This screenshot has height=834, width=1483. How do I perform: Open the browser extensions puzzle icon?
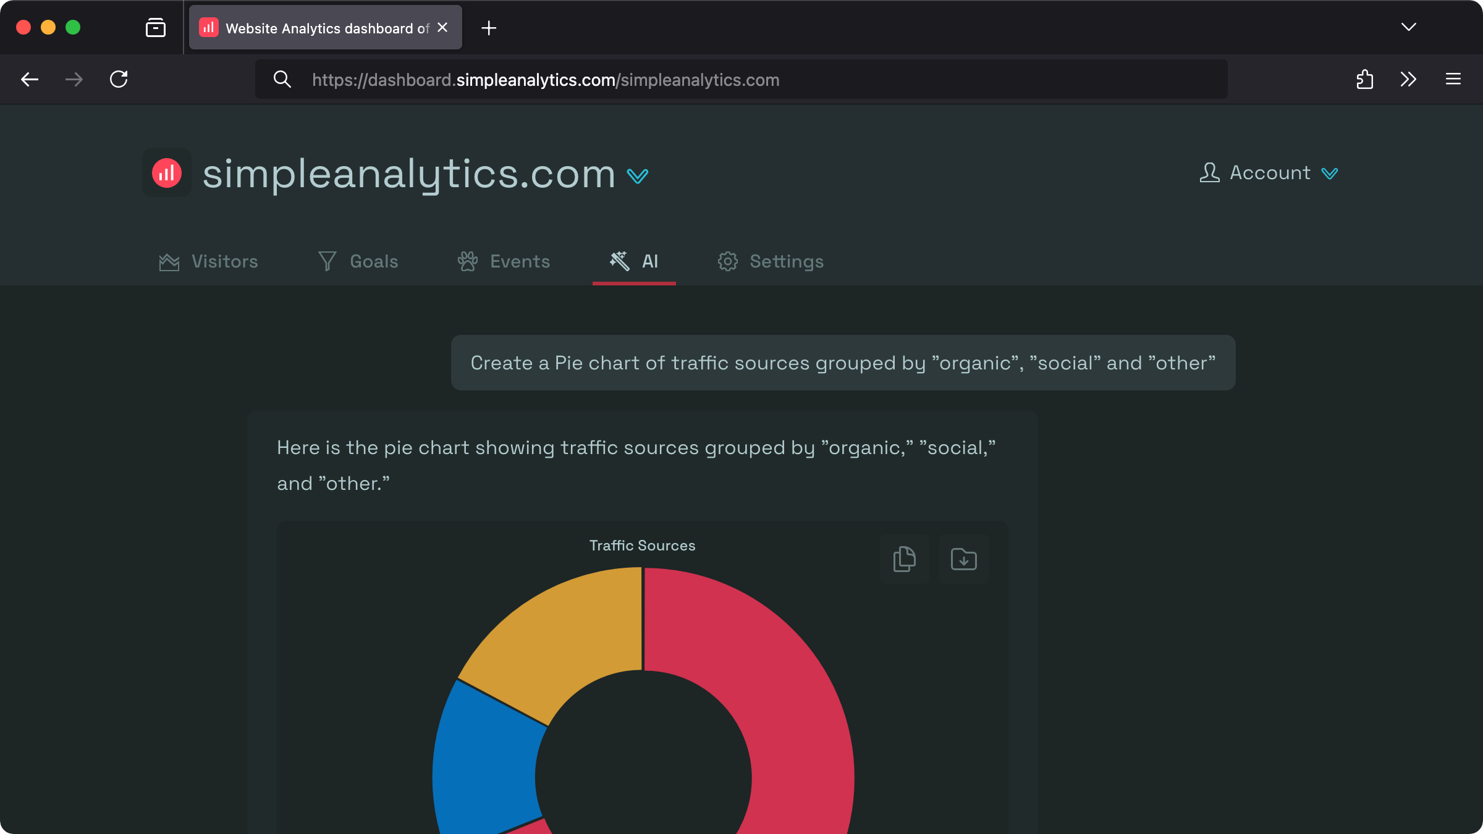[1364, 79]
